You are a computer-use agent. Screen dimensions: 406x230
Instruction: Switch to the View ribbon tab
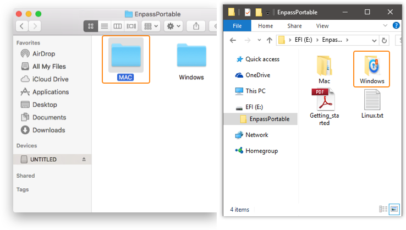pos(322,26)
